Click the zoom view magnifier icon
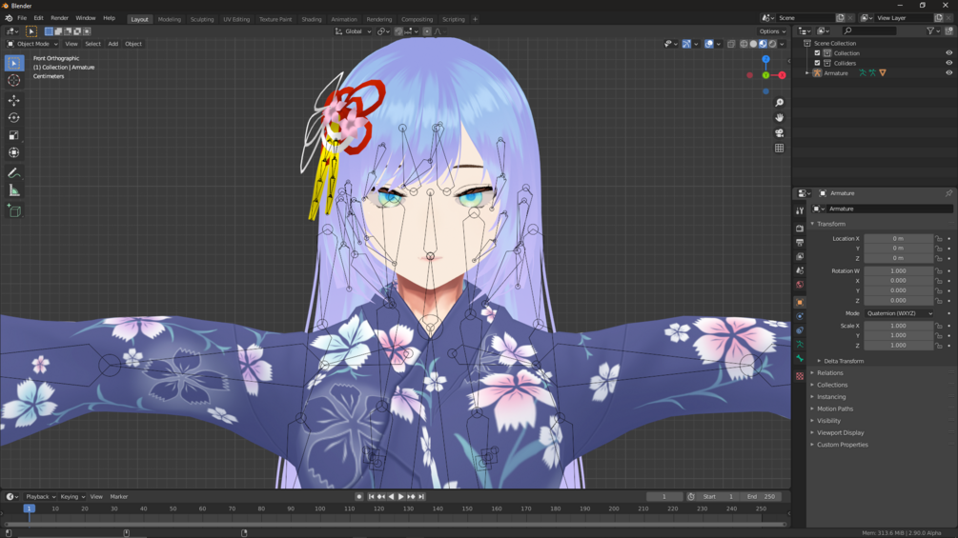 [x=779, y=103]
